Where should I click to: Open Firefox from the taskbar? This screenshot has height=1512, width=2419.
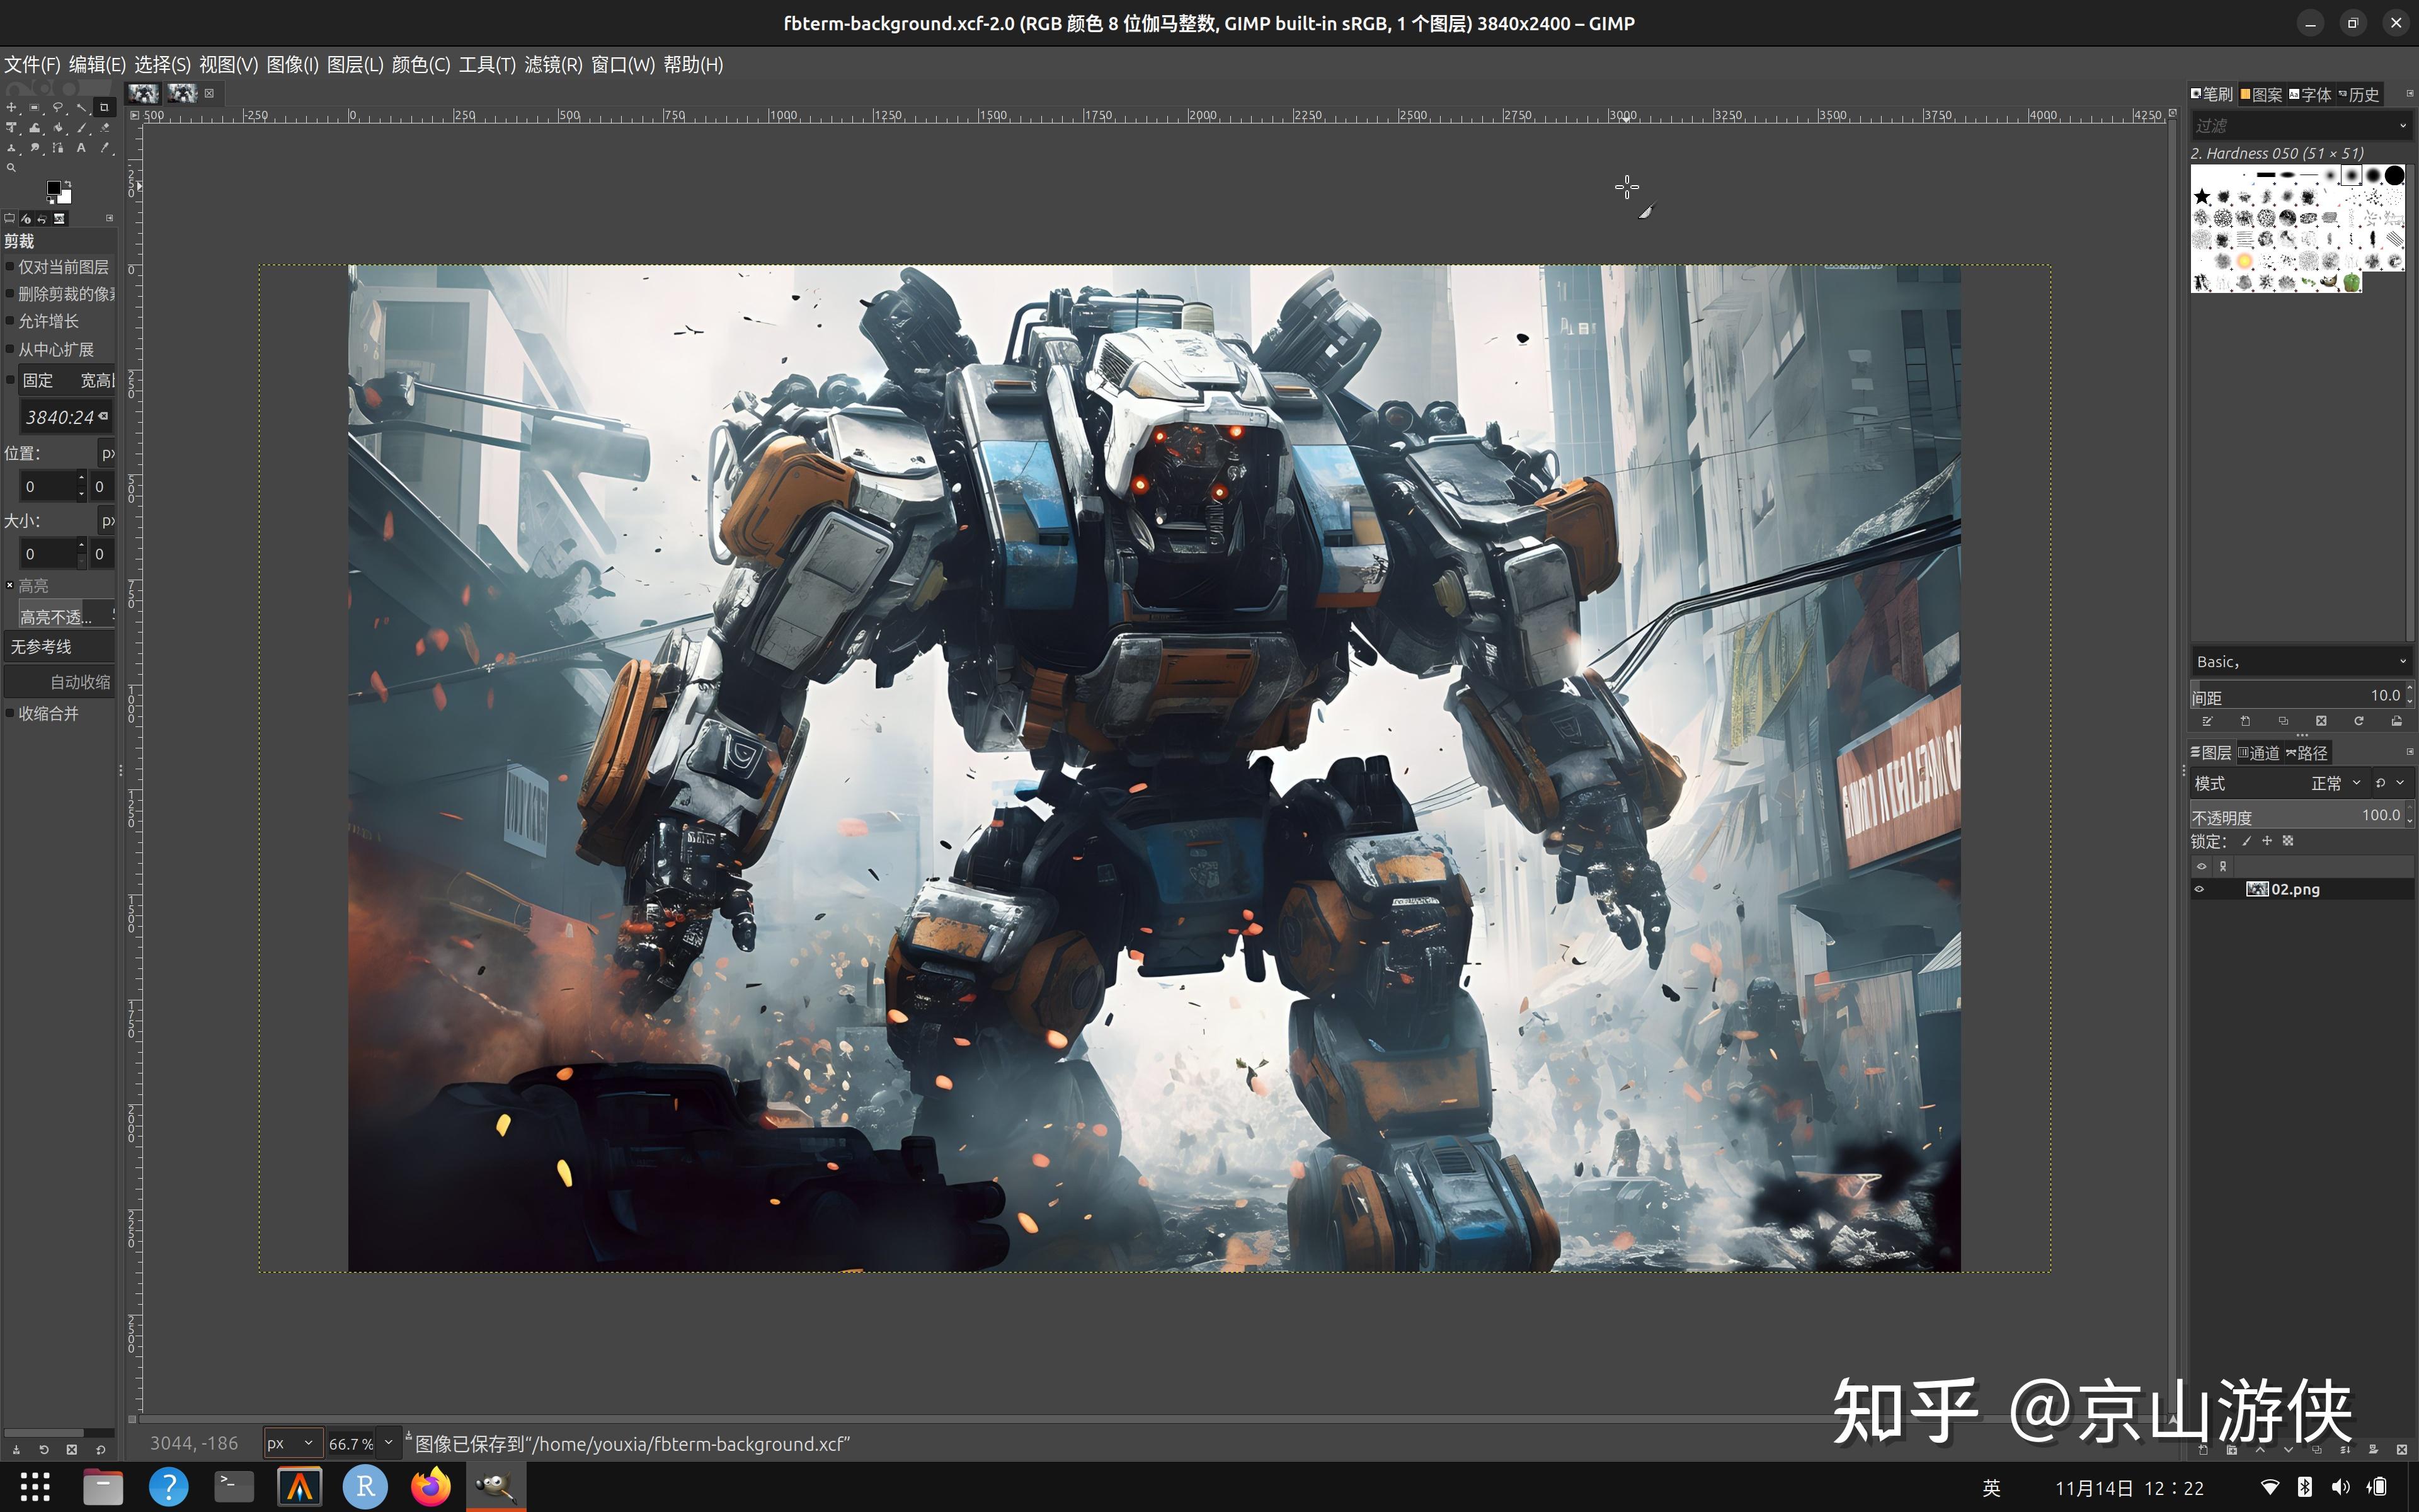coord(431,1487)
